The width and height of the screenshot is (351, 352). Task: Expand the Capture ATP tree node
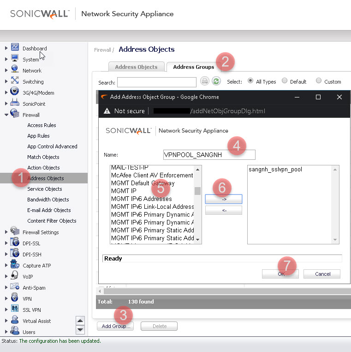[x=6, y=265]
